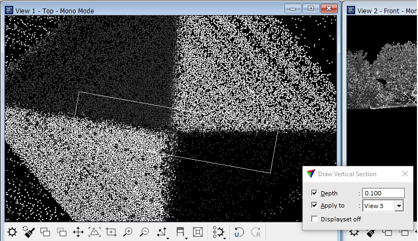This screenshot has height=241, width=418.
Task: Click the zoom in magnifier
Action: click(128, 232)
